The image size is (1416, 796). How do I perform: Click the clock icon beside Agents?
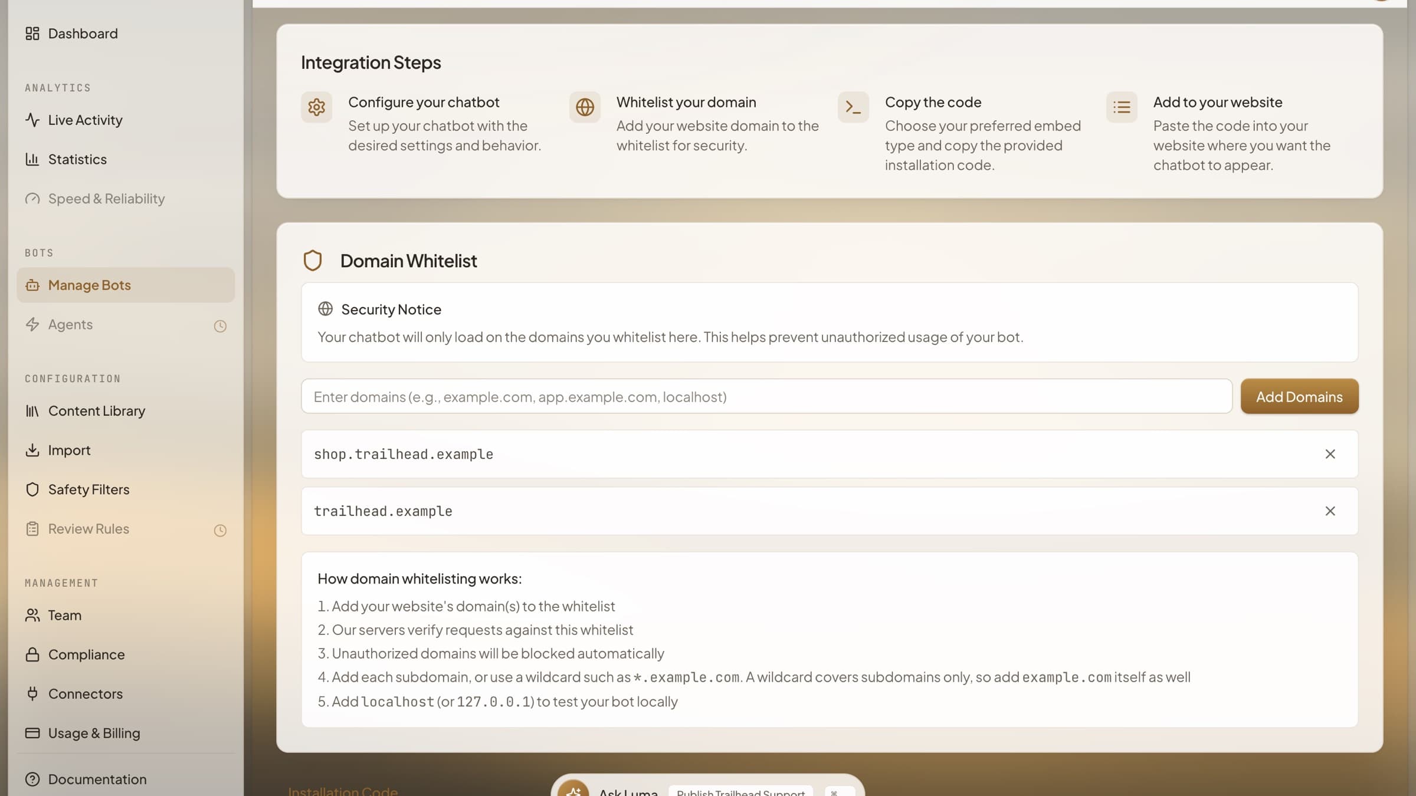point(220,326)
